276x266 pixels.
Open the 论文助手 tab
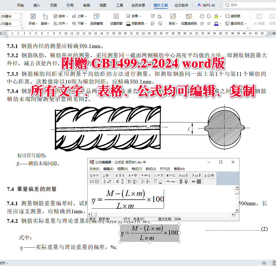click(182, 5)
